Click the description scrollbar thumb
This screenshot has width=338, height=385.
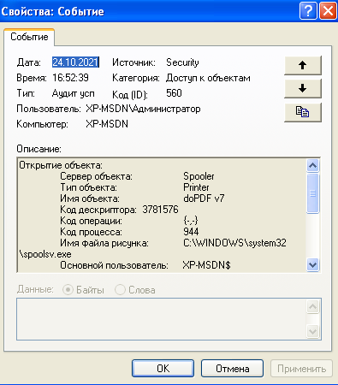(312, 193)
